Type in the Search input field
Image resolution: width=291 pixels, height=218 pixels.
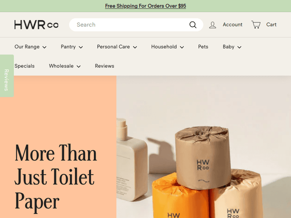(128, 25)
